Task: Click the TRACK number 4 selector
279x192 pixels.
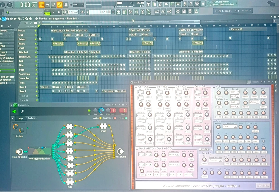Action: point(123,110)
